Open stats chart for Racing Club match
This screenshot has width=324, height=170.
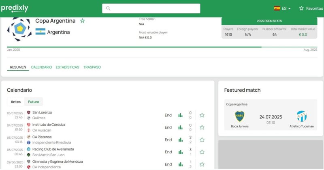point(180,152)
